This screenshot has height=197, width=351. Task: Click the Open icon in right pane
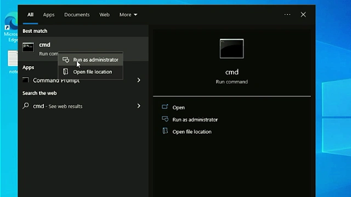pyautogui.click(x=165, y=107)
